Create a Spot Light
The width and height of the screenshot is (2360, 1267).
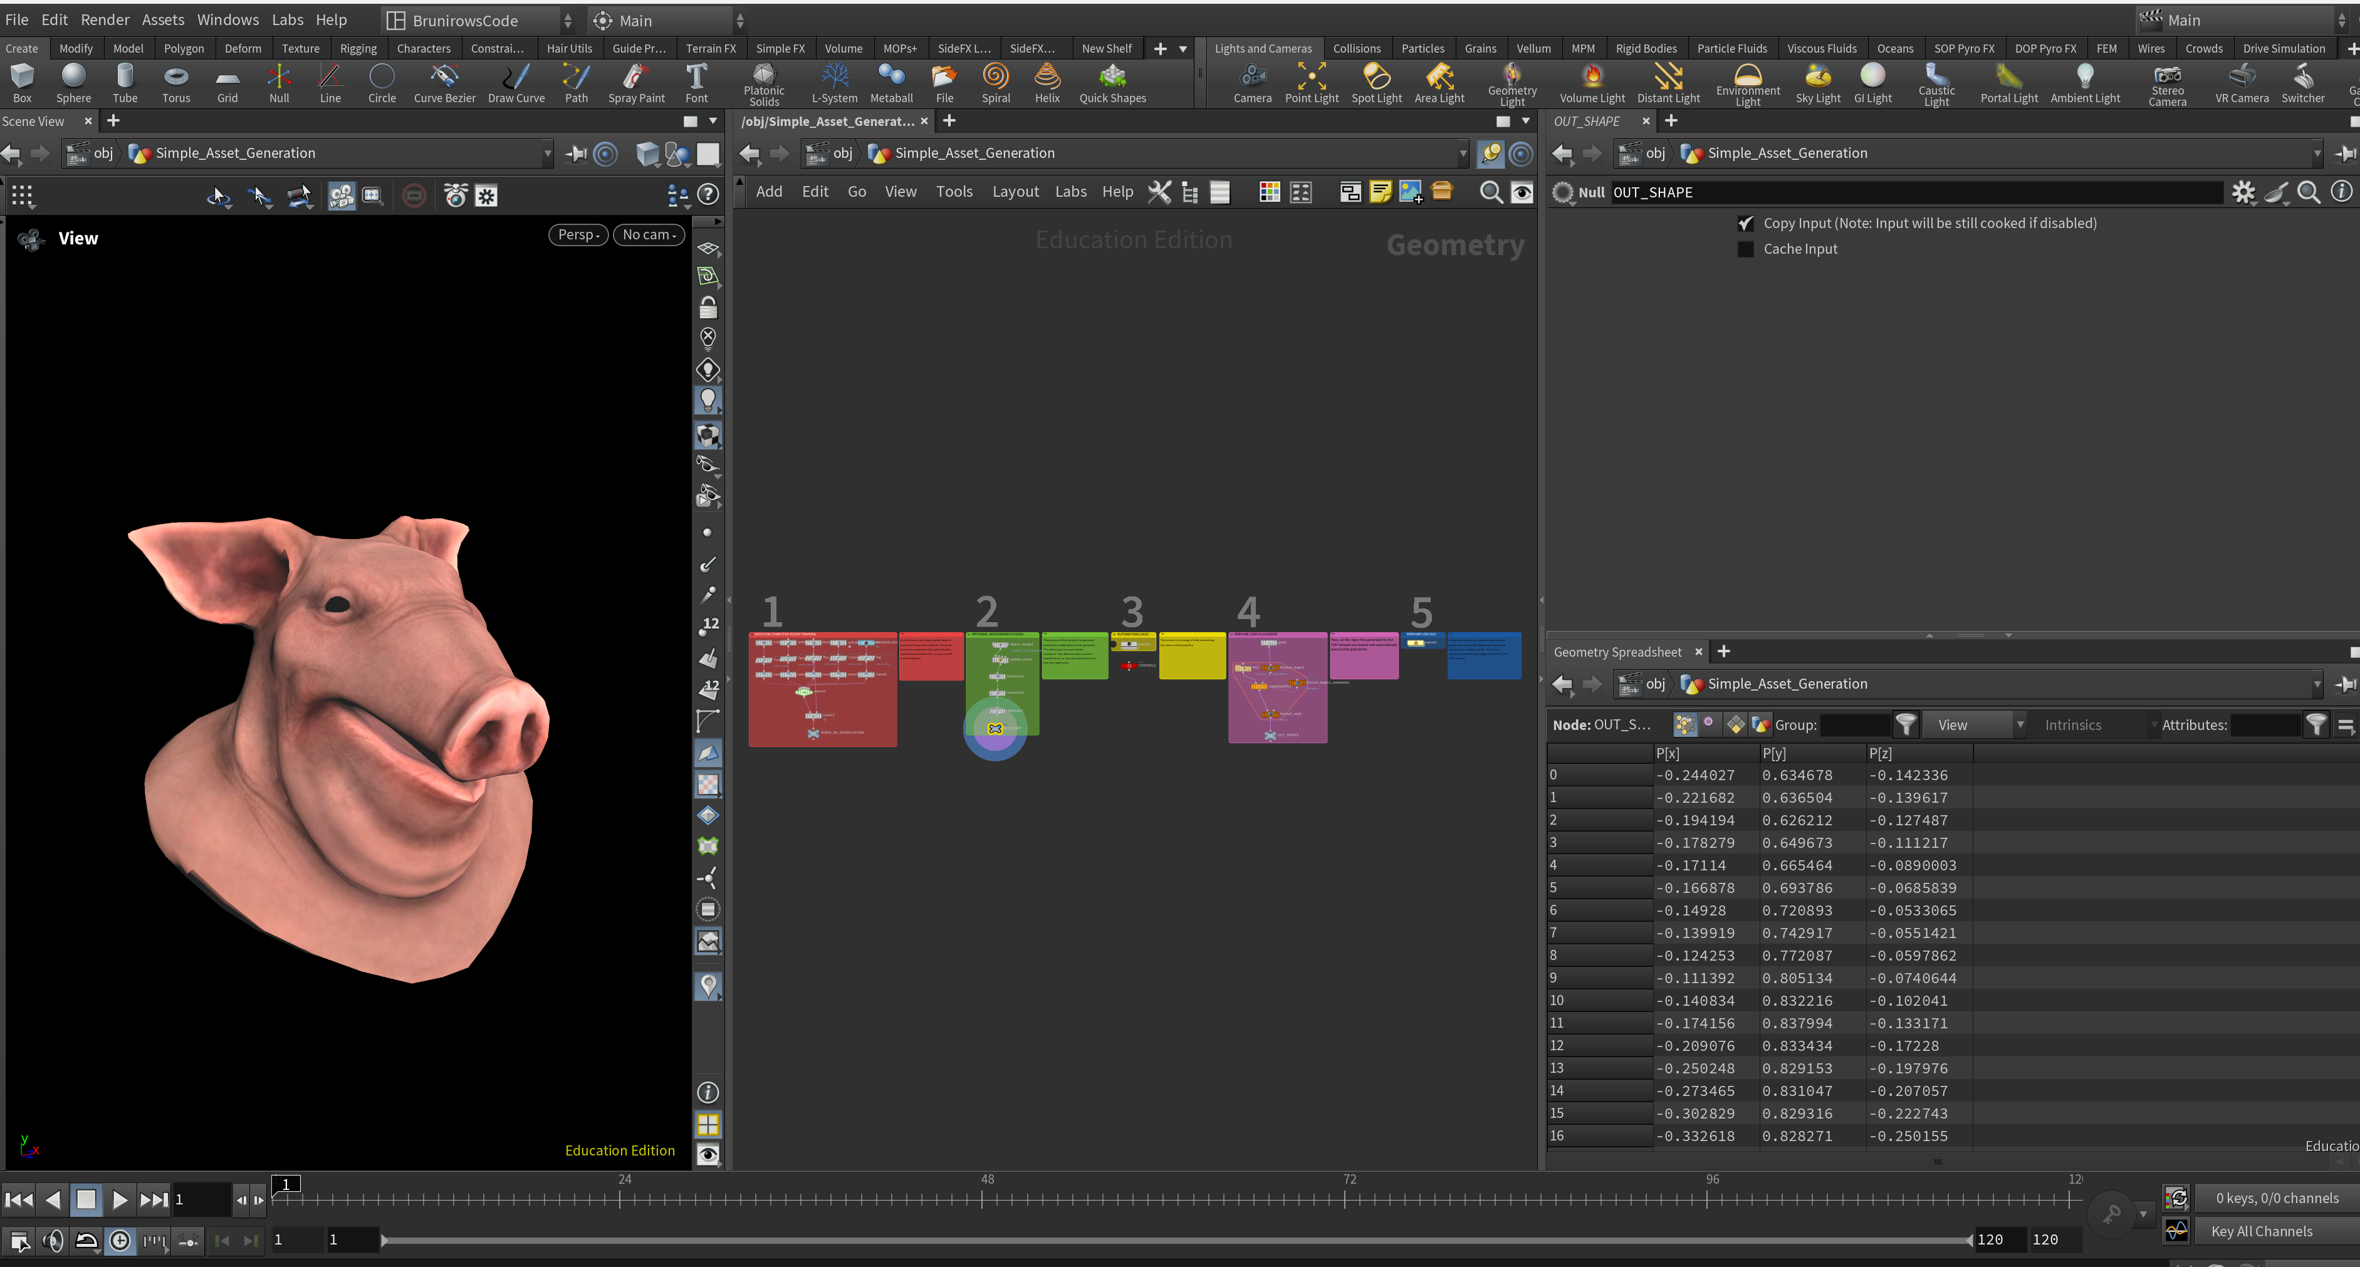coord(1376,83)
